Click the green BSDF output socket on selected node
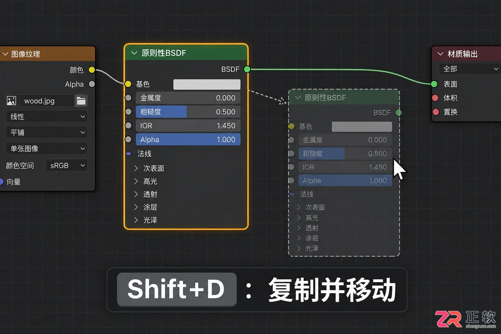 point(247,69)
